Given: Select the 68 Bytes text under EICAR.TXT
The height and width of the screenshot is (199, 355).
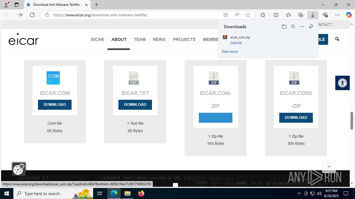Looking at the screenshot, I should [135, 131].
